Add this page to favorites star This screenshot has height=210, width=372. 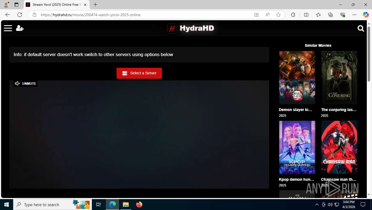point(278,15)
